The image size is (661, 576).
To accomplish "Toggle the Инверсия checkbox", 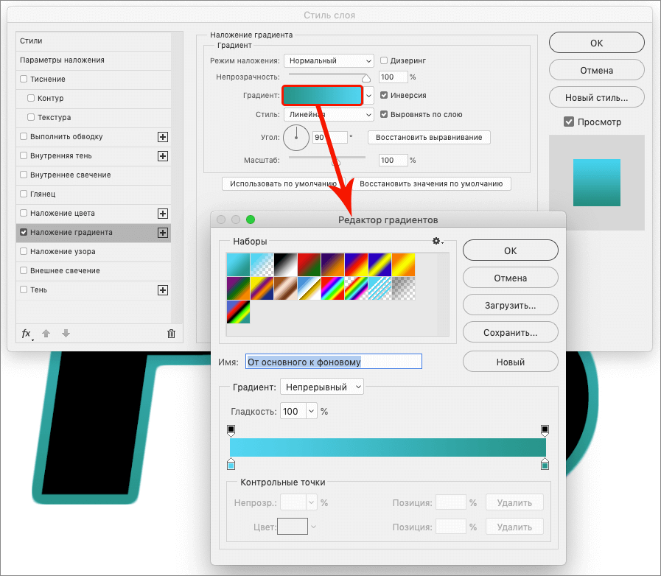I will pyautogui.click(x=384, y=95).
